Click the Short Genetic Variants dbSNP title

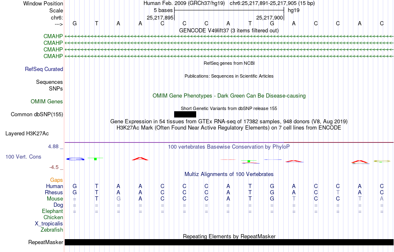[229, 108]
